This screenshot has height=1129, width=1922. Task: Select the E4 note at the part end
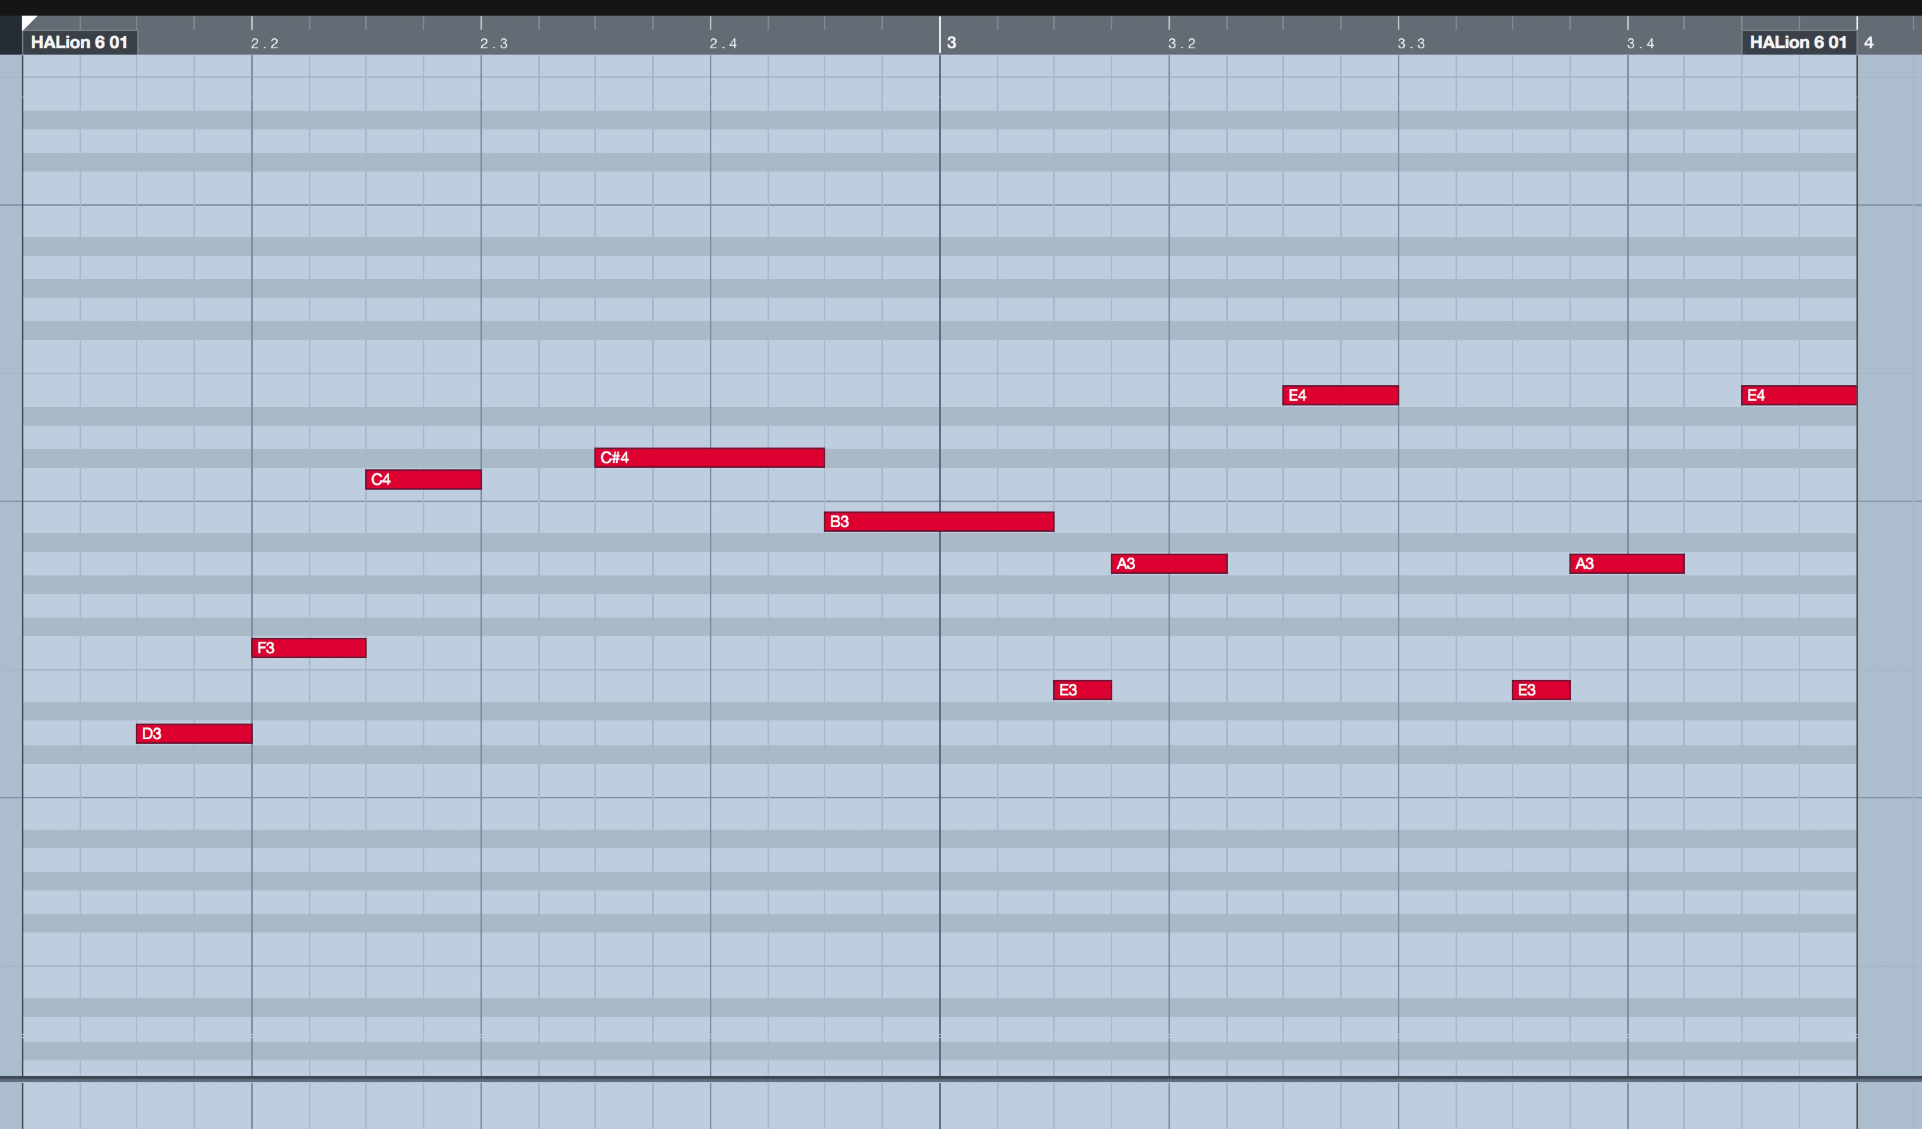click(x=1798, y=395)
